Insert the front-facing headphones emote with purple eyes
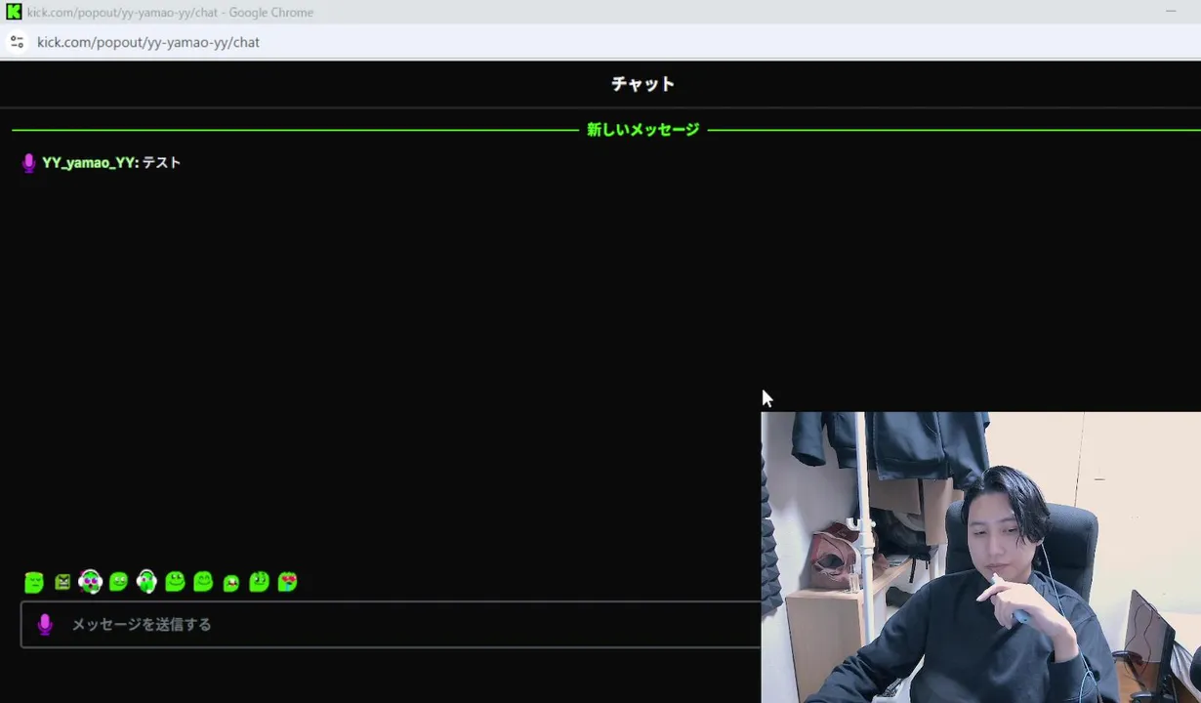The width and height of the screenshot is (1201, 703). [90, 582]
